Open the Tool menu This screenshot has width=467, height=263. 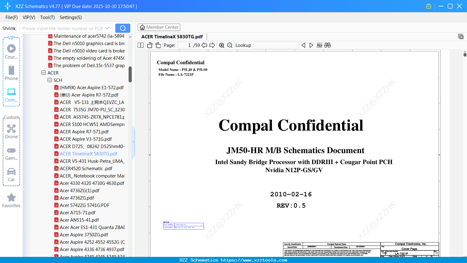coord(48,17)
